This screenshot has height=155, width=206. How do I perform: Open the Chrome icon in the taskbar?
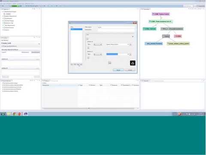tap(14, 114)
